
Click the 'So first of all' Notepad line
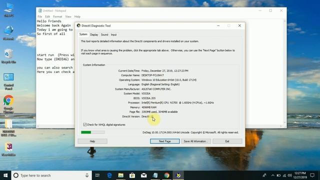(x=51, y=34)
